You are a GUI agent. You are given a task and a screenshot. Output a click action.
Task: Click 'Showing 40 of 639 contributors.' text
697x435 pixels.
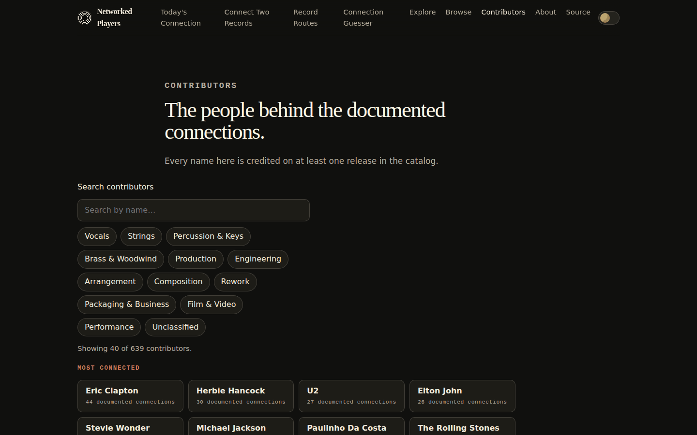coord(135,348)
